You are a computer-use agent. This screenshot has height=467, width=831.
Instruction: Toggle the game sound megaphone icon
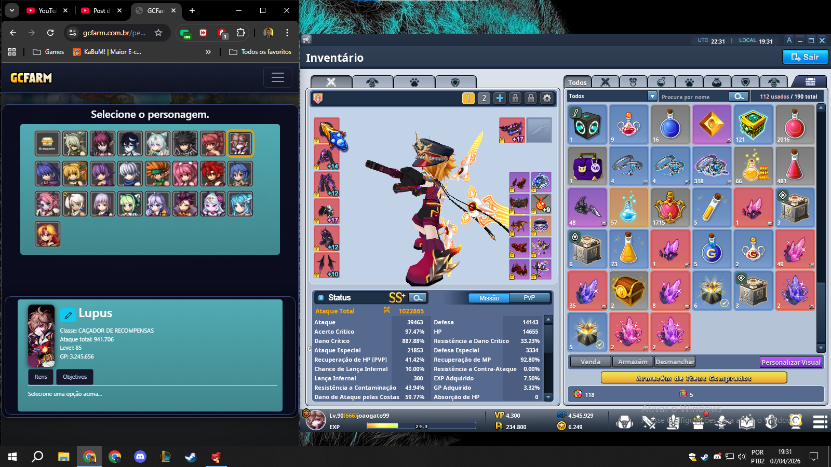pos(307,39)
